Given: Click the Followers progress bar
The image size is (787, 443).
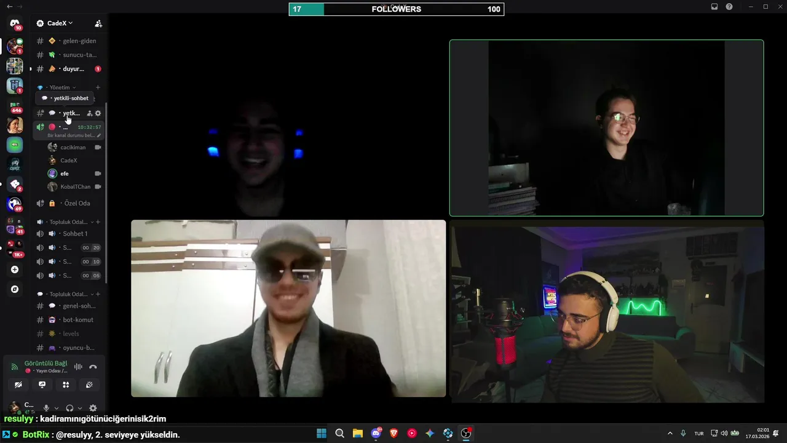Looking at the screenshot, I should click(397, 9).
